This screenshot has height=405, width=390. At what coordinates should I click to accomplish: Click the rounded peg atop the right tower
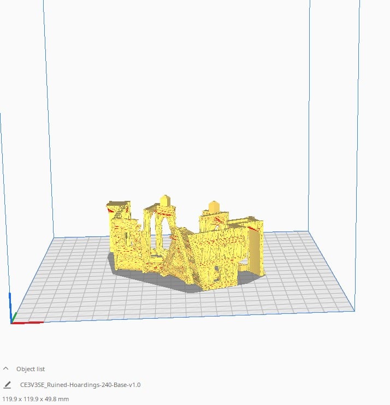tap(214, 207)
